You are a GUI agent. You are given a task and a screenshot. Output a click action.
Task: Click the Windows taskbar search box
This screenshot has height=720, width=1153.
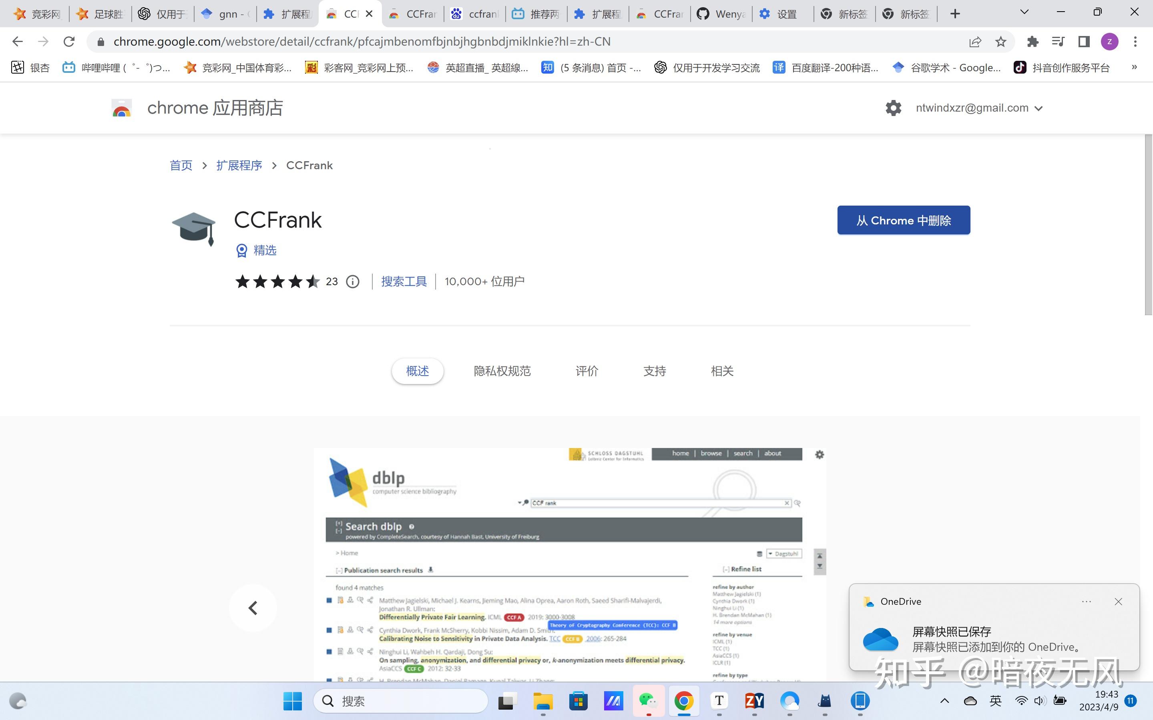pyautogui.click(x=400, y=701)
